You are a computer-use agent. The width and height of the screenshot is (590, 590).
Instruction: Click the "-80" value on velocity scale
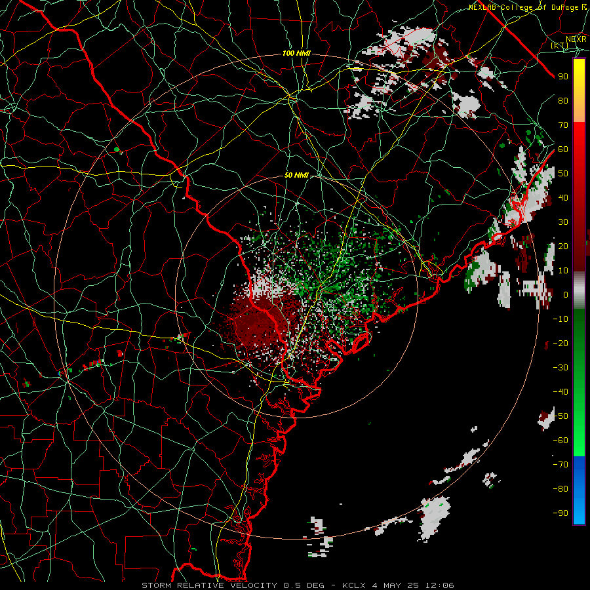click(560, 489)
